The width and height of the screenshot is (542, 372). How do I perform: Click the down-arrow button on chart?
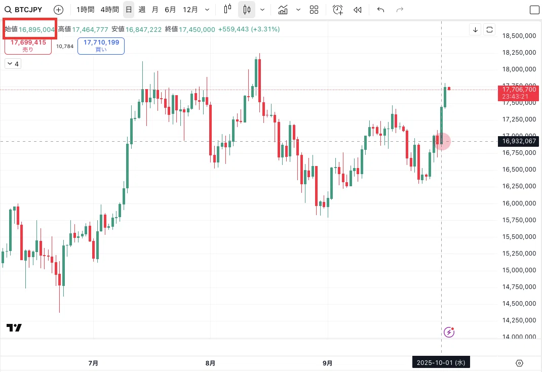tap(475, 30)
